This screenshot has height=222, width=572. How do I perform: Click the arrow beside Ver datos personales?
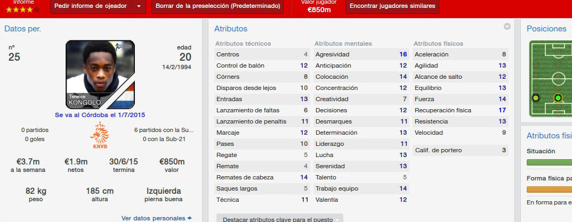tap(189, 218)
